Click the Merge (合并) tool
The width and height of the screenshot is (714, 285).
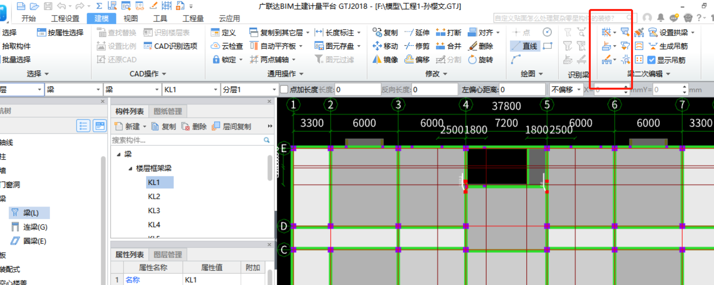coord(448,46)
